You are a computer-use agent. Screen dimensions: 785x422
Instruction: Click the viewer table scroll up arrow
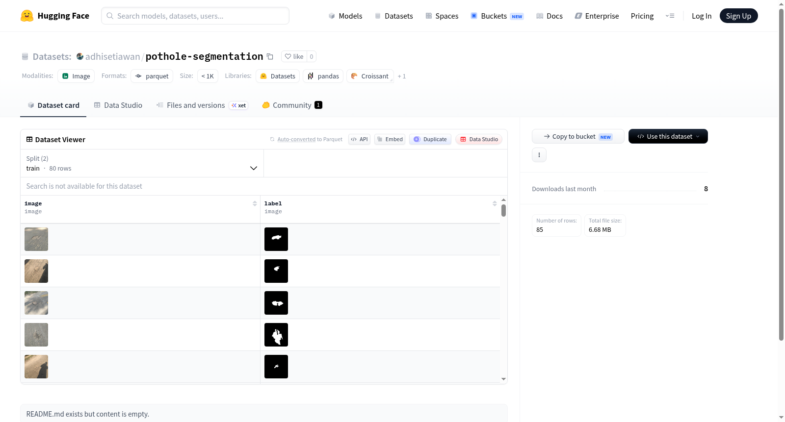(x=503, y=200)
